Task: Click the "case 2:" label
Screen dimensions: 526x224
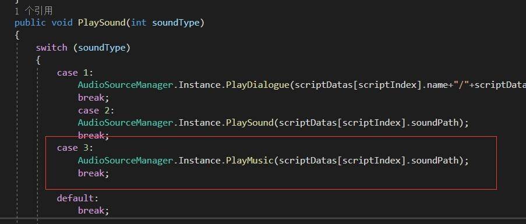Action: click(96, 111)
